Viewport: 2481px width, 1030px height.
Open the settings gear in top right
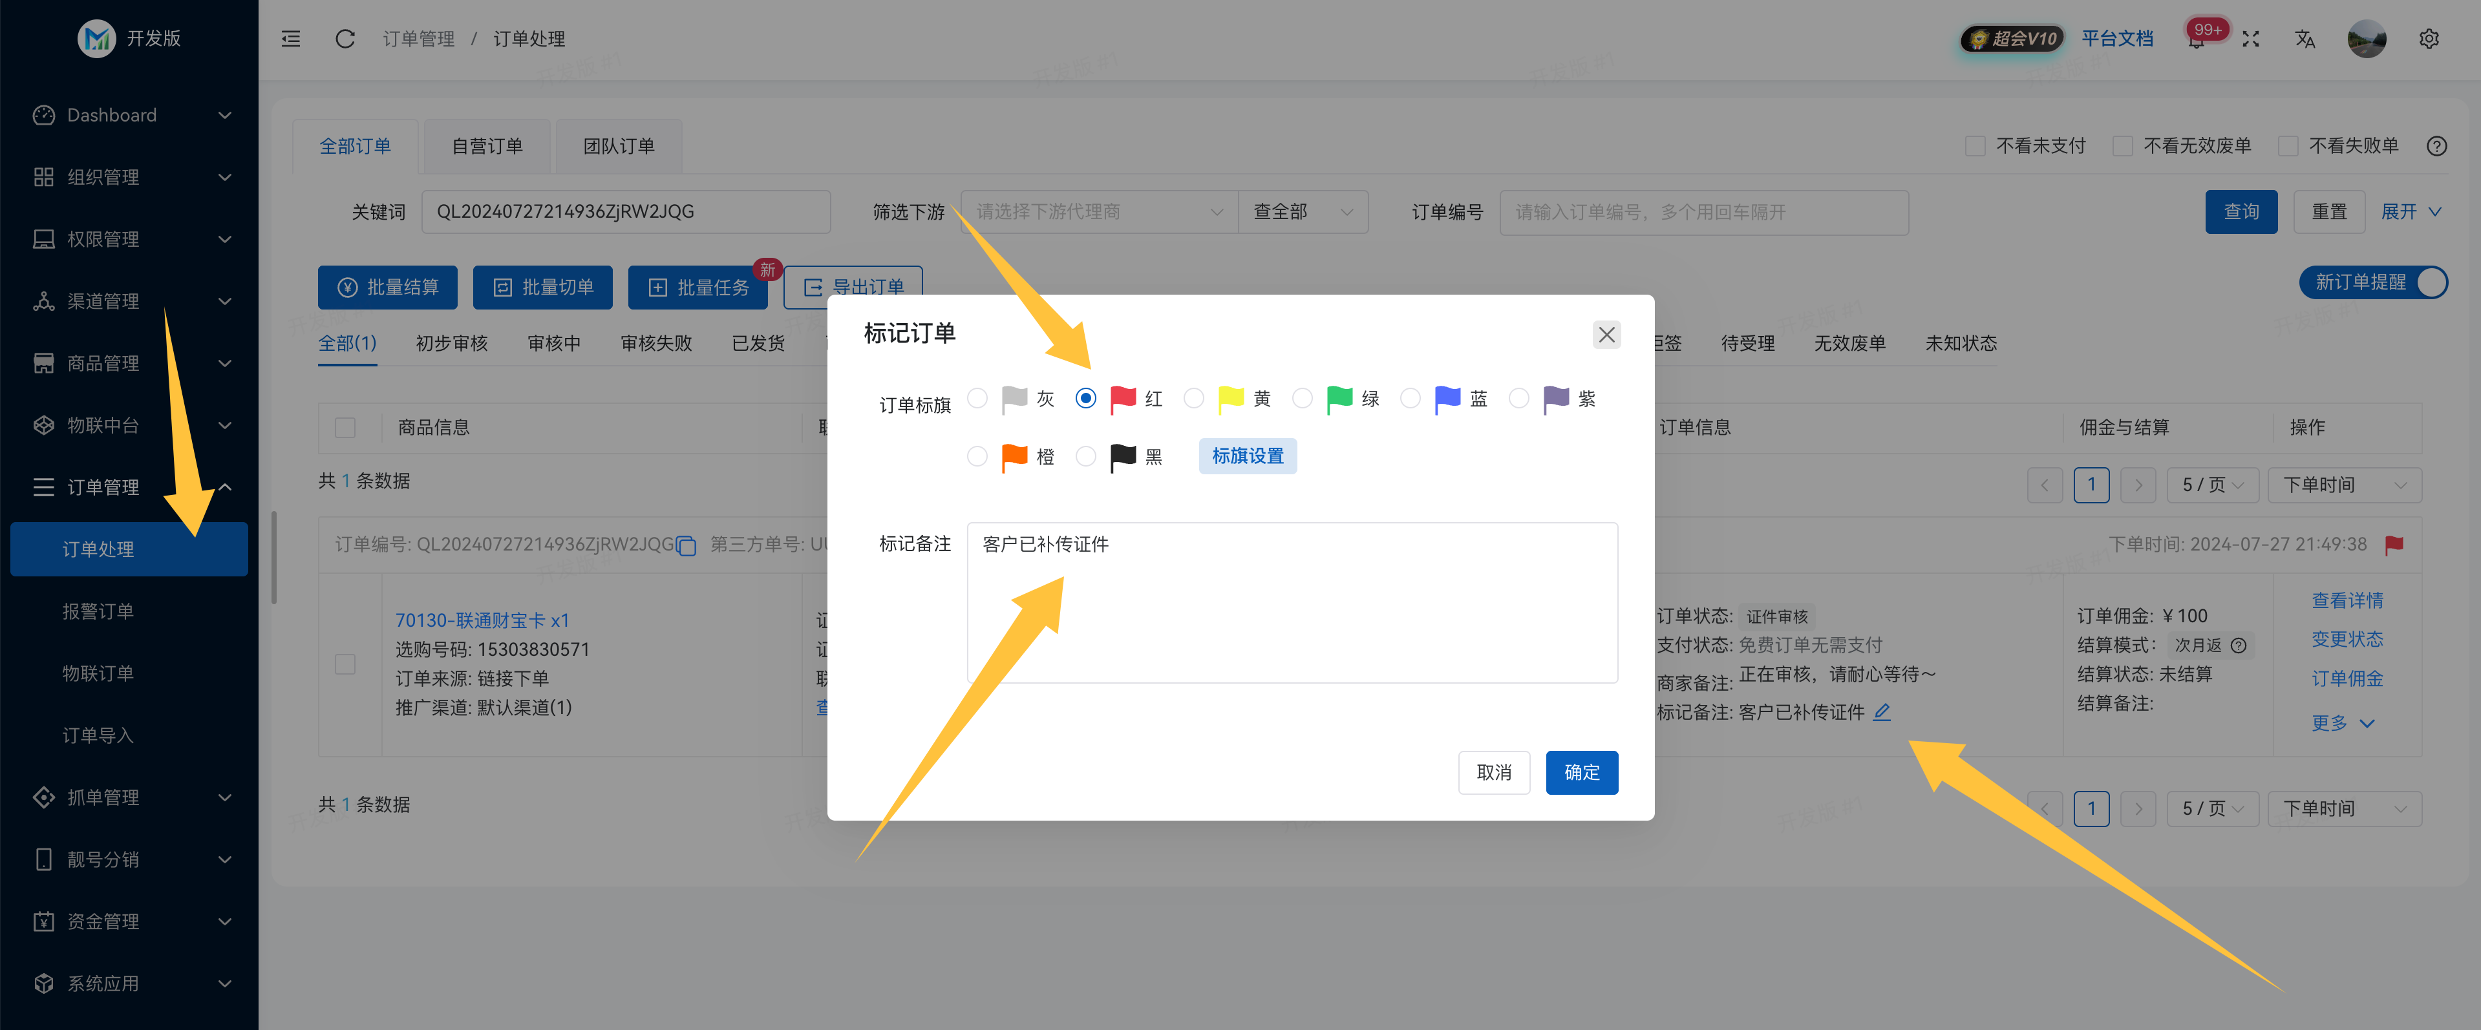click(x=2429, y=39)
